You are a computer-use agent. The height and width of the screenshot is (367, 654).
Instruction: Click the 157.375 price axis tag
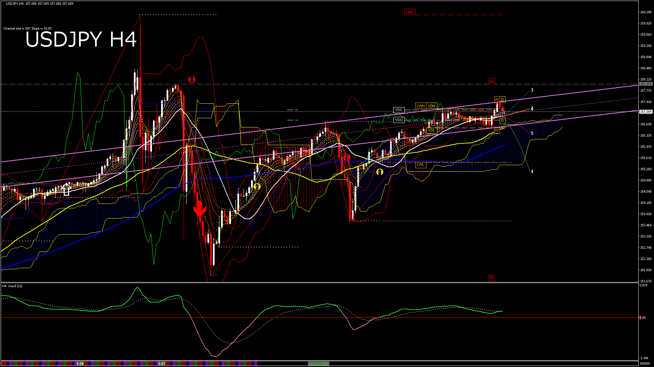click(x=646, y=84)
